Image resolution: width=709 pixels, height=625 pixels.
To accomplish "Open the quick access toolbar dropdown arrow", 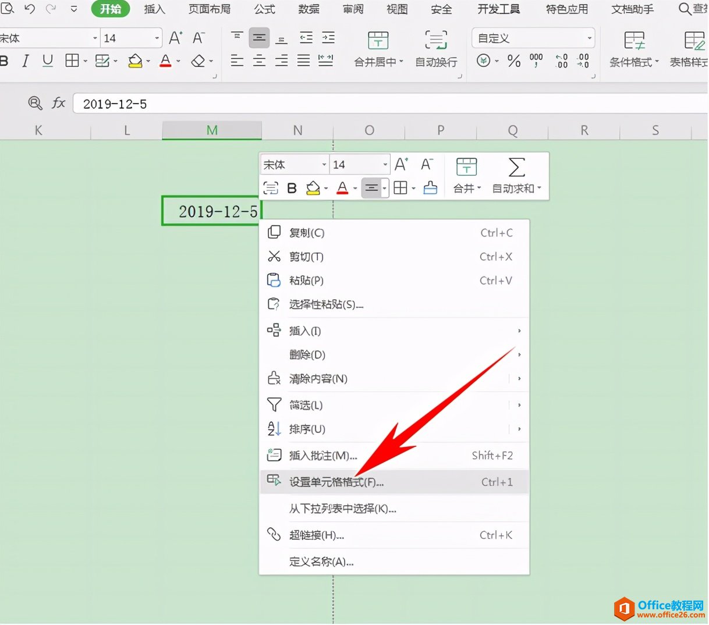I will point(73,9).
